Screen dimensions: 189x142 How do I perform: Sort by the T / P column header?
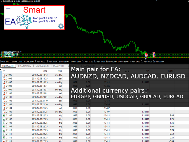(x=146, y=71)
